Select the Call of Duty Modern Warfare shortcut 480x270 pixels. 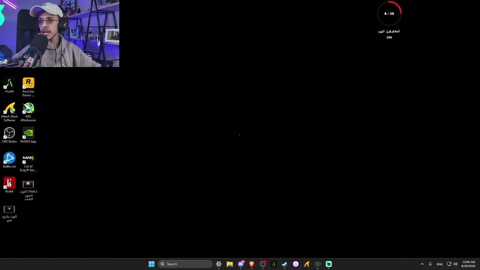(28, 162)
